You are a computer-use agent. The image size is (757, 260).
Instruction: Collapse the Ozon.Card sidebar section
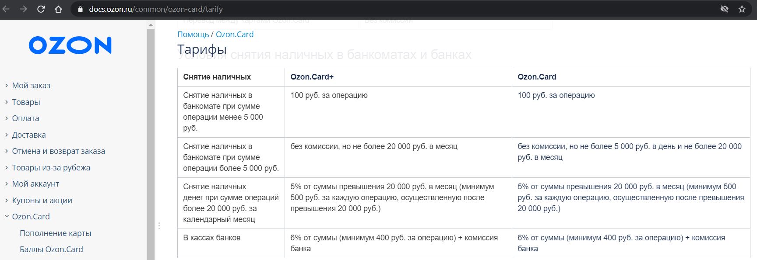coord(7,216)
